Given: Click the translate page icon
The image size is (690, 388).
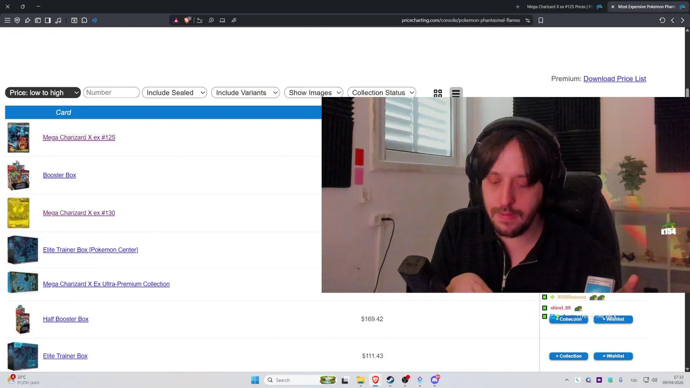Looking at the screenshot, I should pyautogui.click(x=234, y=20).
